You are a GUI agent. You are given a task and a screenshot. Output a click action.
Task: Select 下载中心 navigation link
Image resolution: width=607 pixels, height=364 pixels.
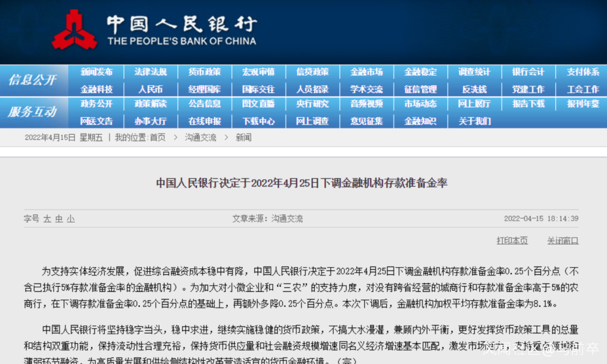point(259,121)
